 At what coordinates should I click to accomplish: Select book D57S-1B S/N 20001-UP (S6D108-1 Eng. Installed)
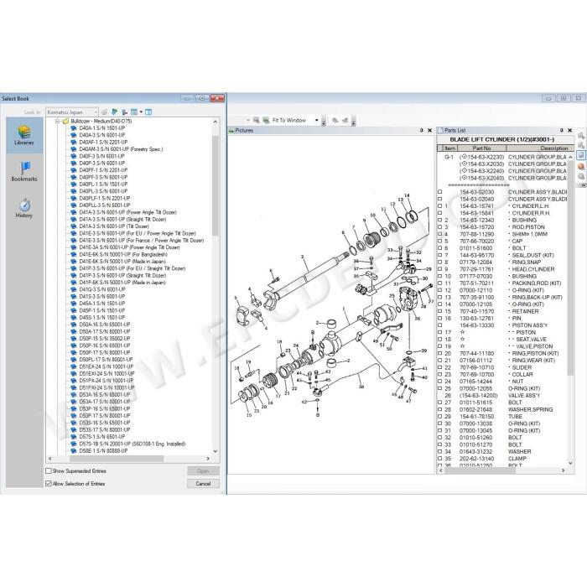click(x=132, y=444)
